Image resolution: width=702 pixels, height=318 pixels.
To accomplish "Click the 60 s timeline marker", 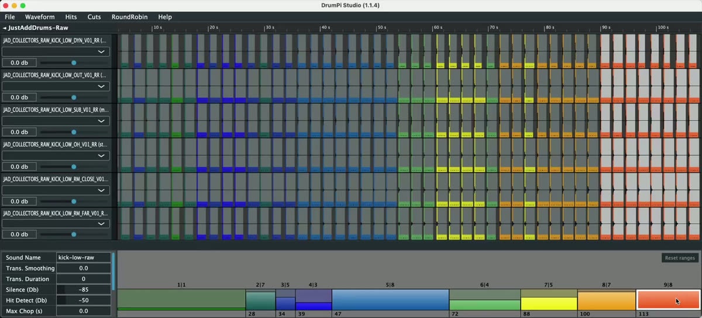I will click(438, 27).
